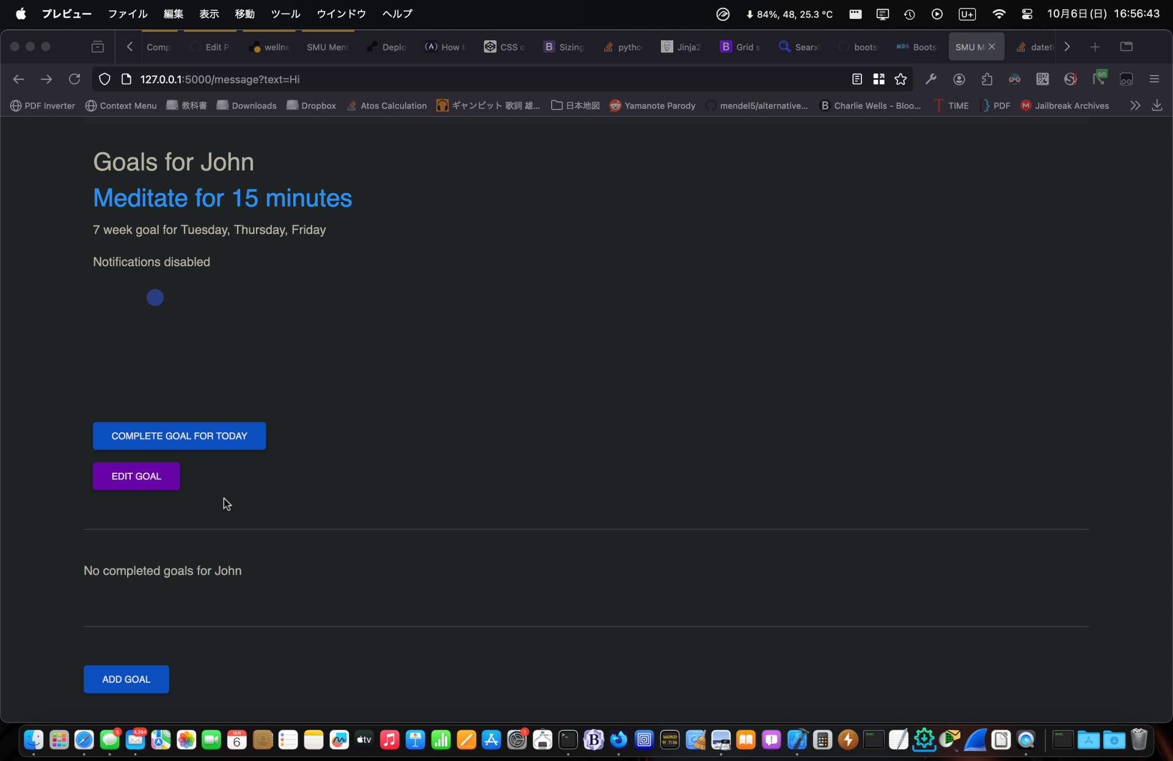Open the hamburger application menu
Image resolution: width=1173 pixels, height=761 pixels.
coord(1154,79)
